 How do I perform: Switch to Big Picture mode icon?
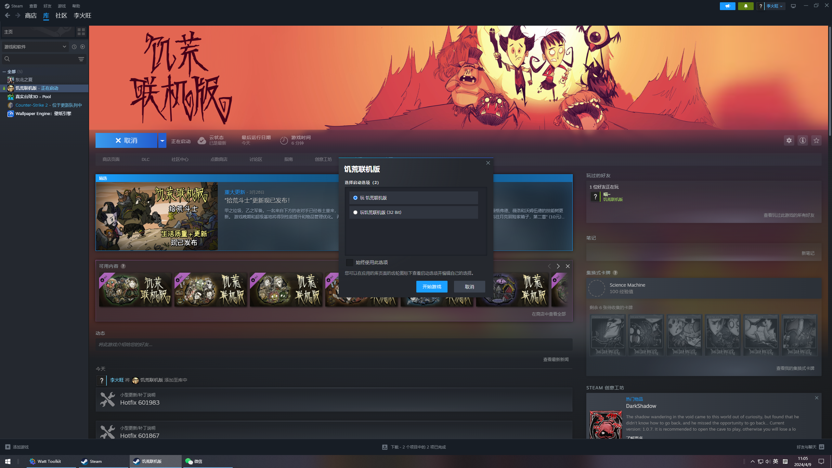pos(793,6)
